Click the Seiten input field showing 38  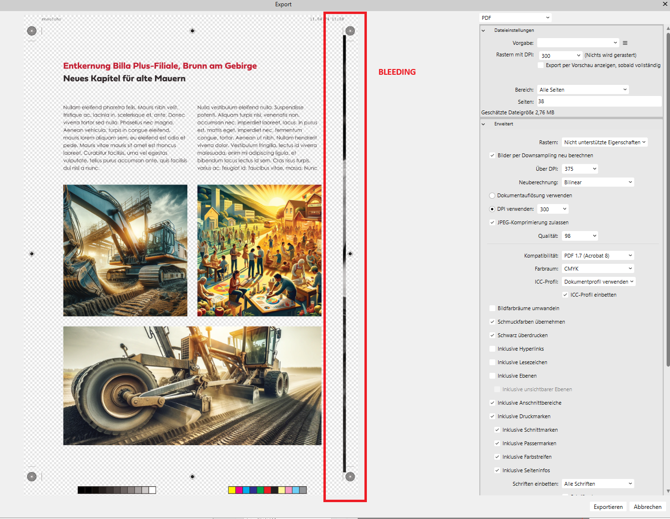click(599, 101)
